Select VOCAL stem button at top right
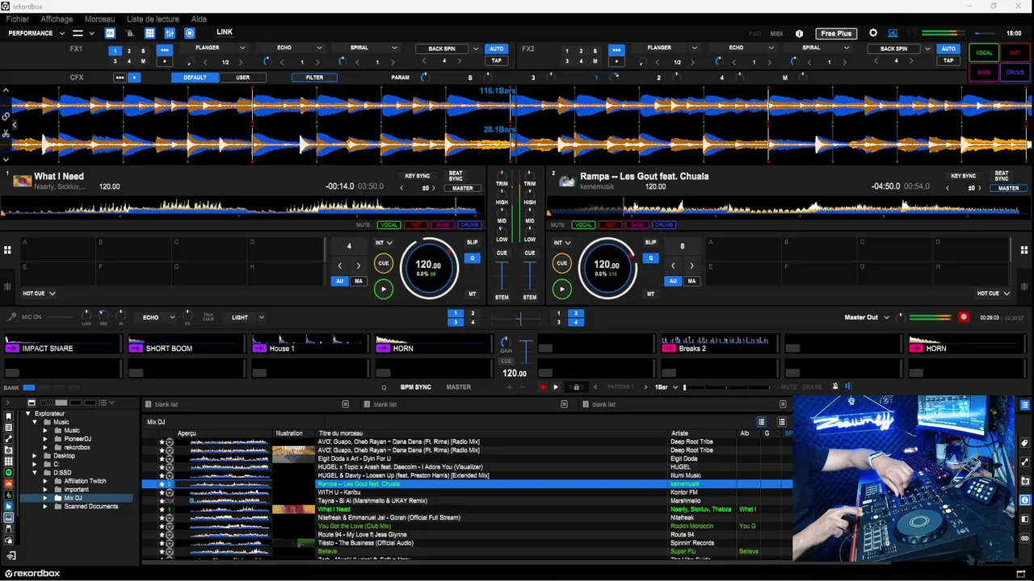 pos(983,52)
